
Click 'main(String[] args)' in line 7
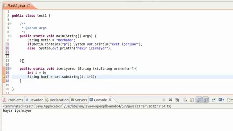tap(74, 36)
